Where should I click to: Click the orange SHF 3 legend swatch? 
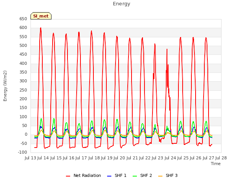pos(160,176)
